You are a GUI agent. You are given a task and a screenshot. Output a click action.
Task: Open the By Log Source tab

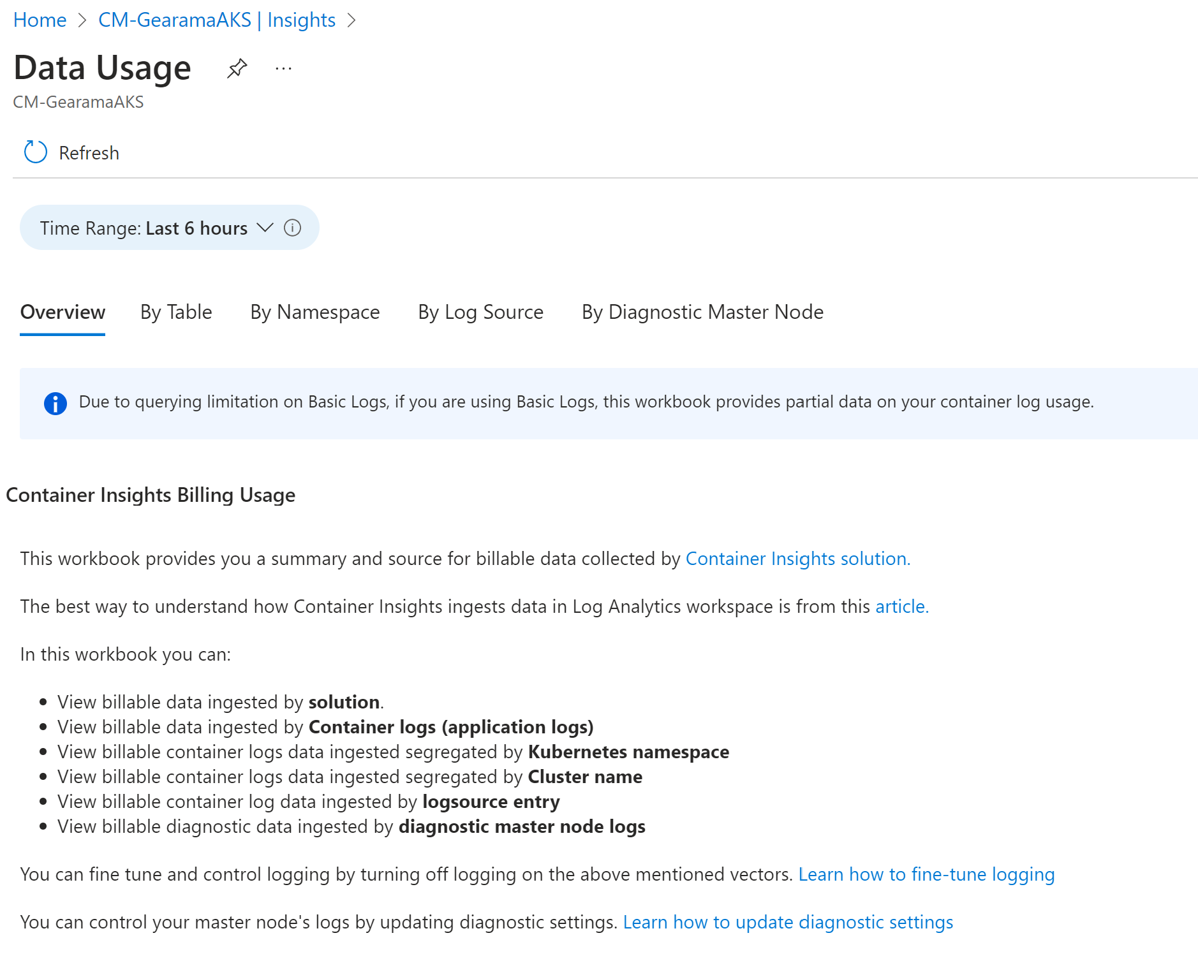tap(480, 312)
